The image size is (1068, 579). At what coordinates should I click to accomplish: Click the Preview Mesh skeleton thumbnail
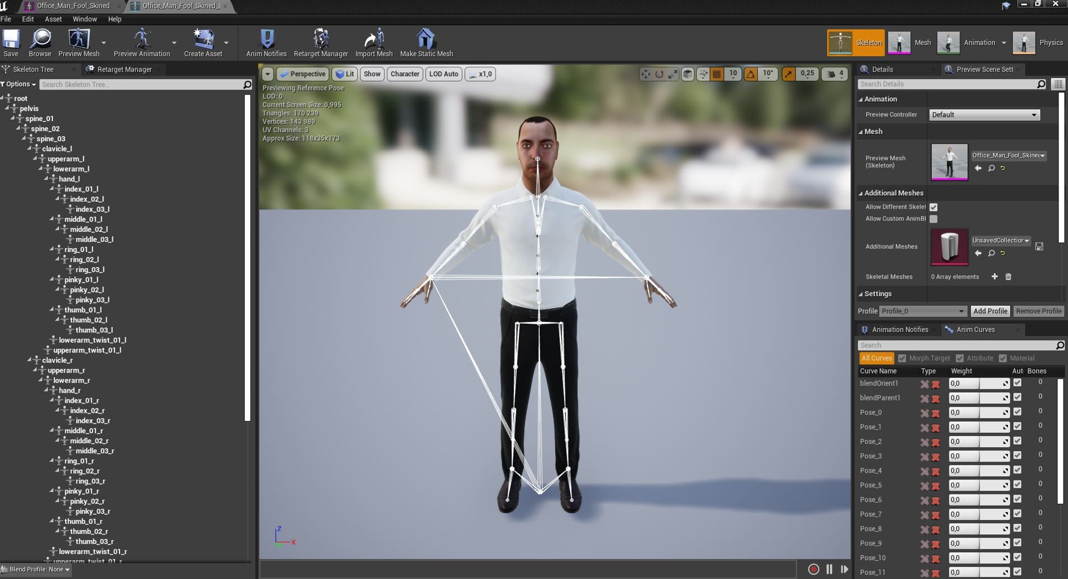(950, 162)
